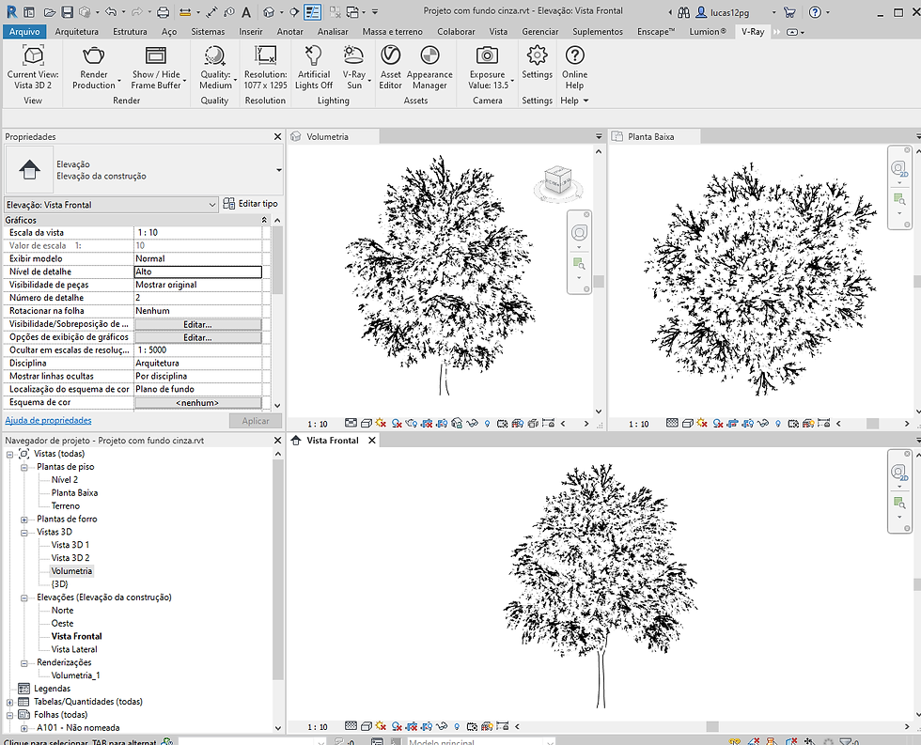The width and height of the screenshot is (921, 745).
Task: Click the Editar tipo button
Action: click(x=251, y=204)
